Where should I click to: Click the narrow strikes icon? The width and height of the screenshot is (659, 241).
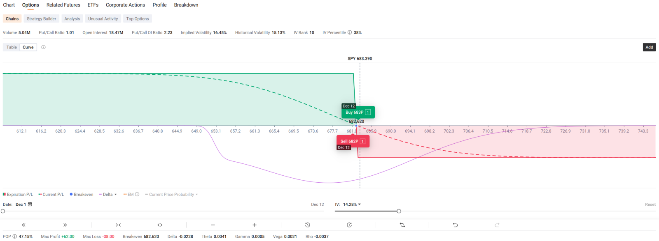118,225
